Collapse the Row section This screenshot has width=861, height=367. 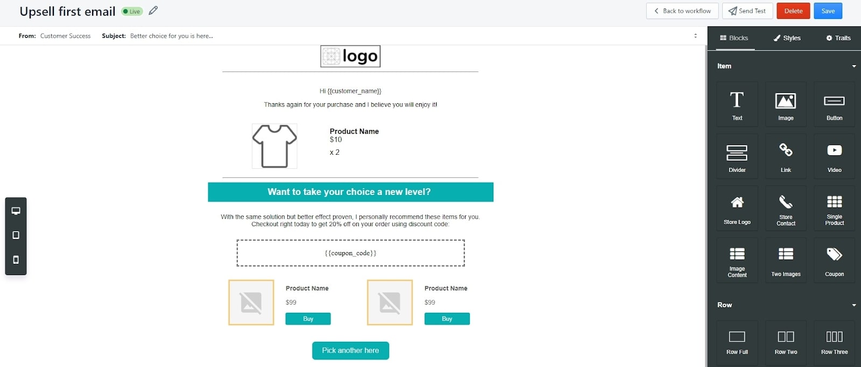pyautogui.click(x=853, y=305)
